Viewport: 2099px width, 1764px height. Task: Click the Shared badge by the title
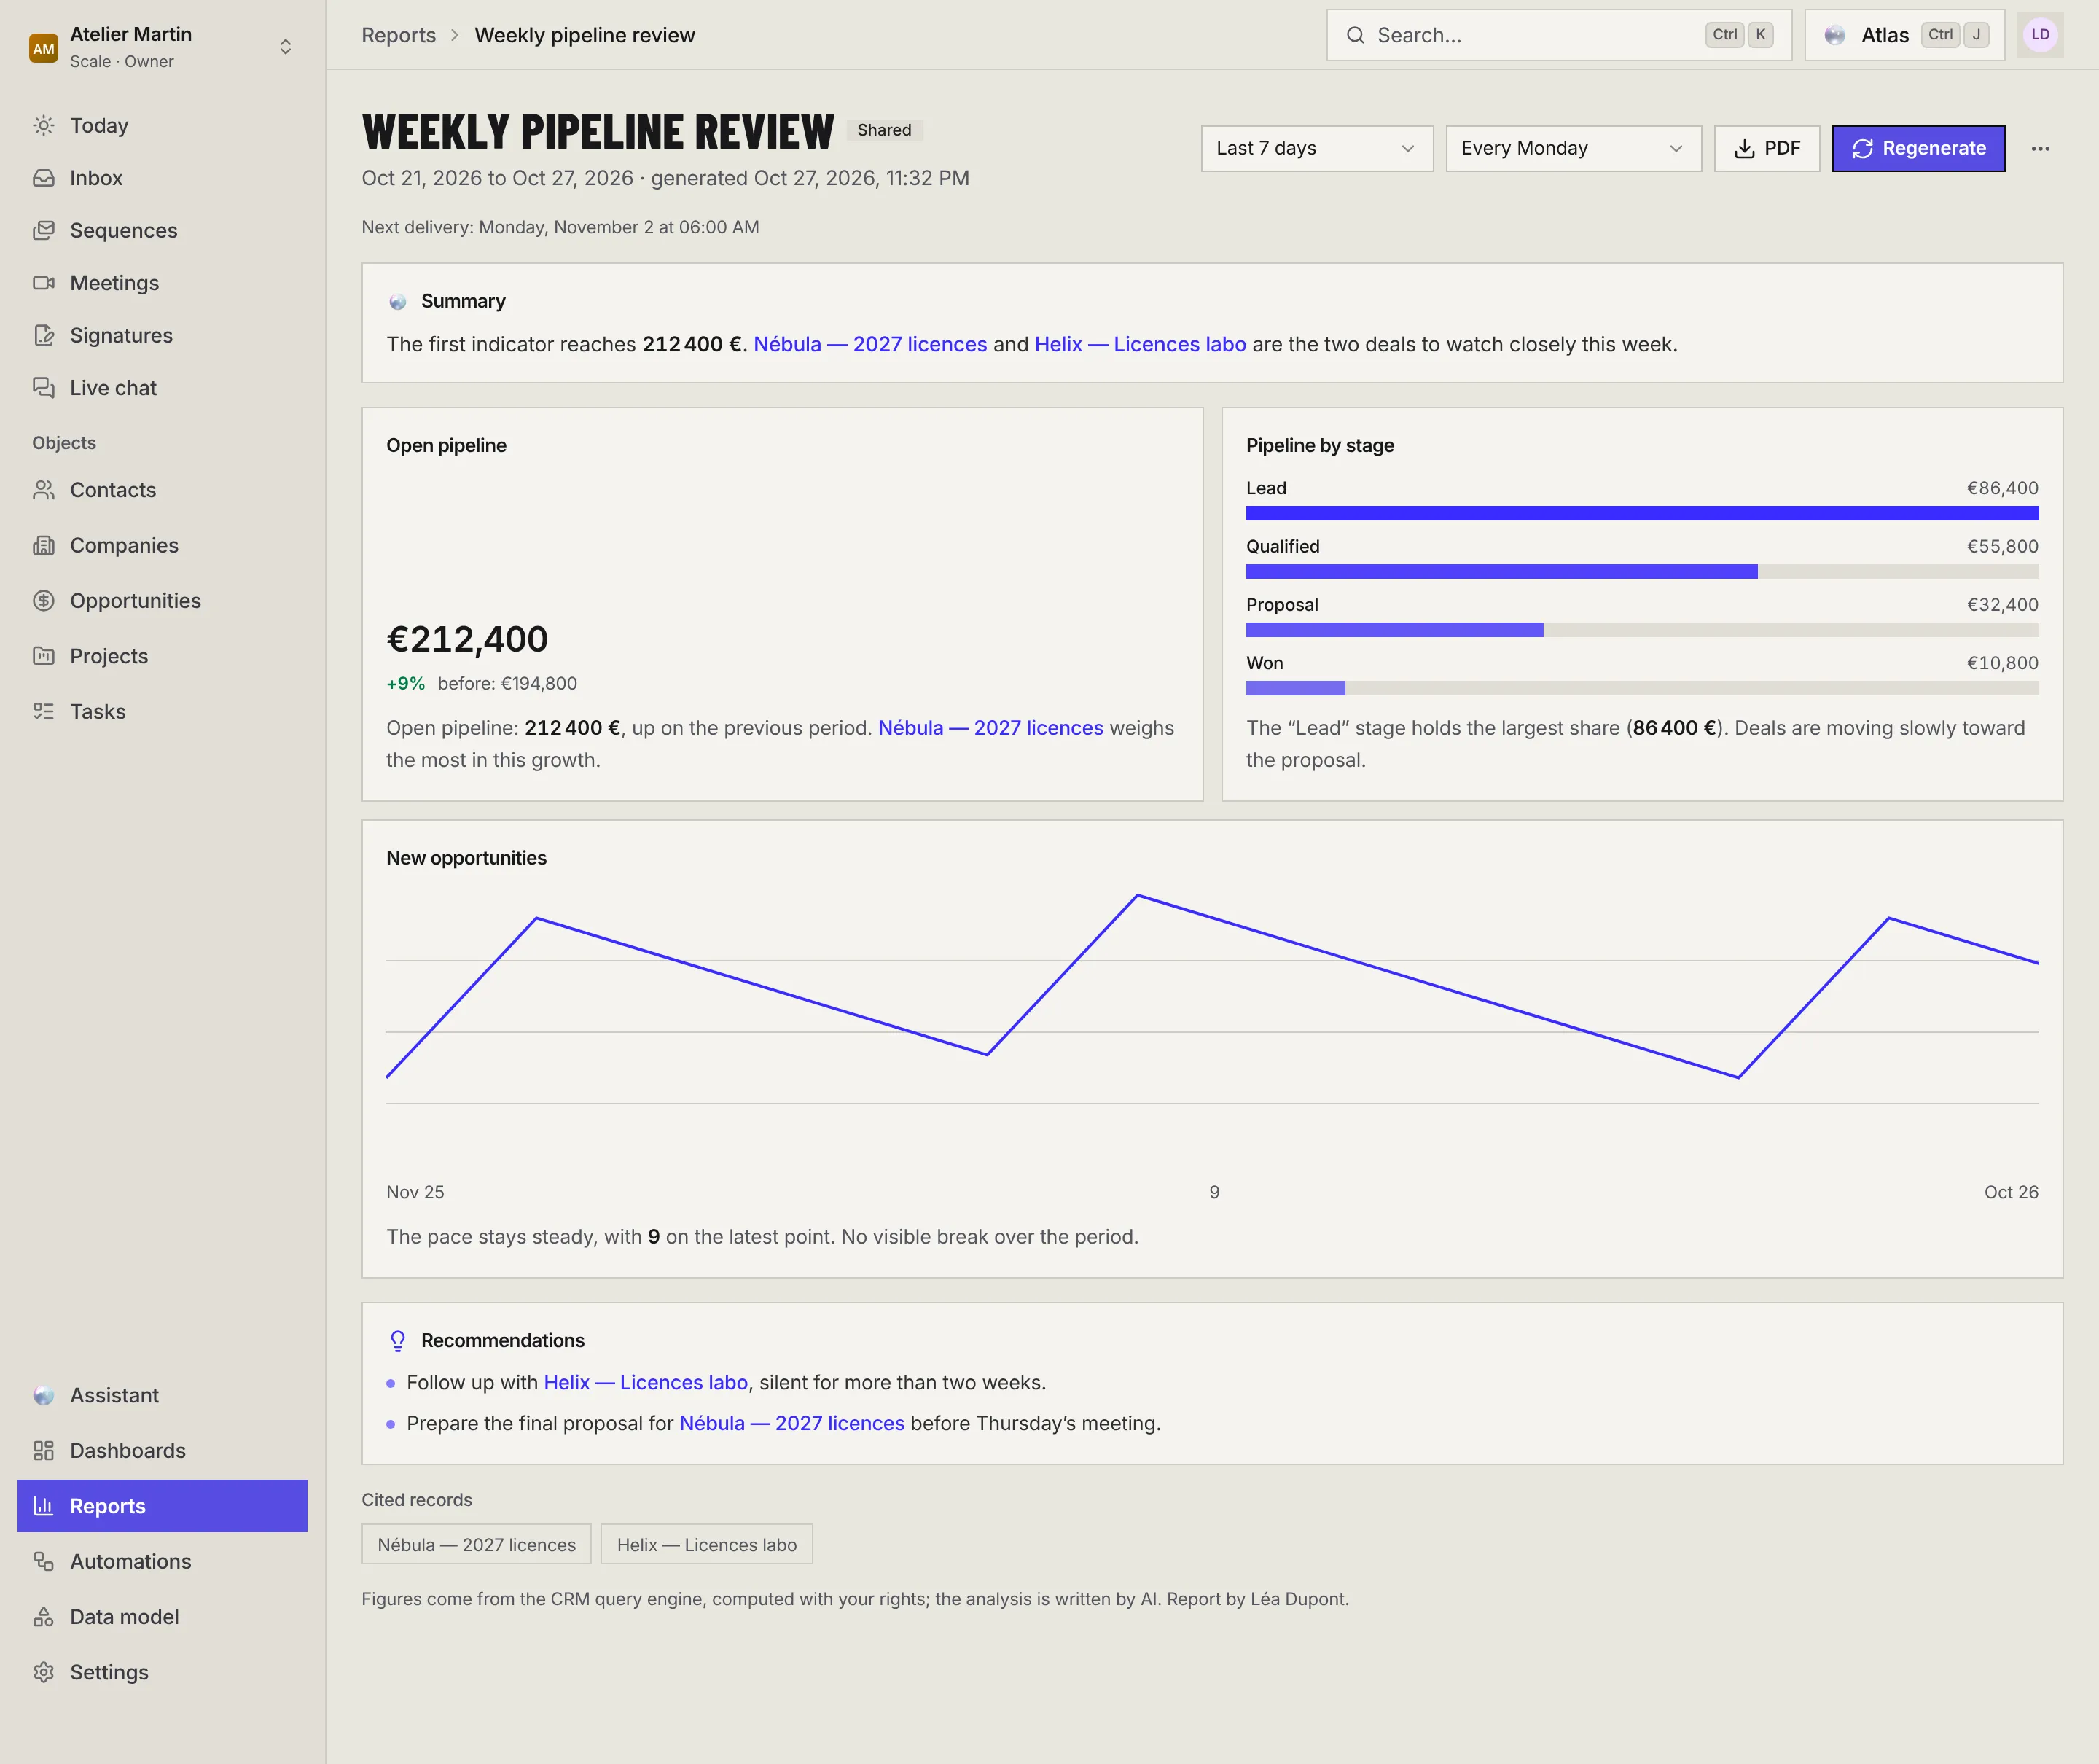coord(883,130)
